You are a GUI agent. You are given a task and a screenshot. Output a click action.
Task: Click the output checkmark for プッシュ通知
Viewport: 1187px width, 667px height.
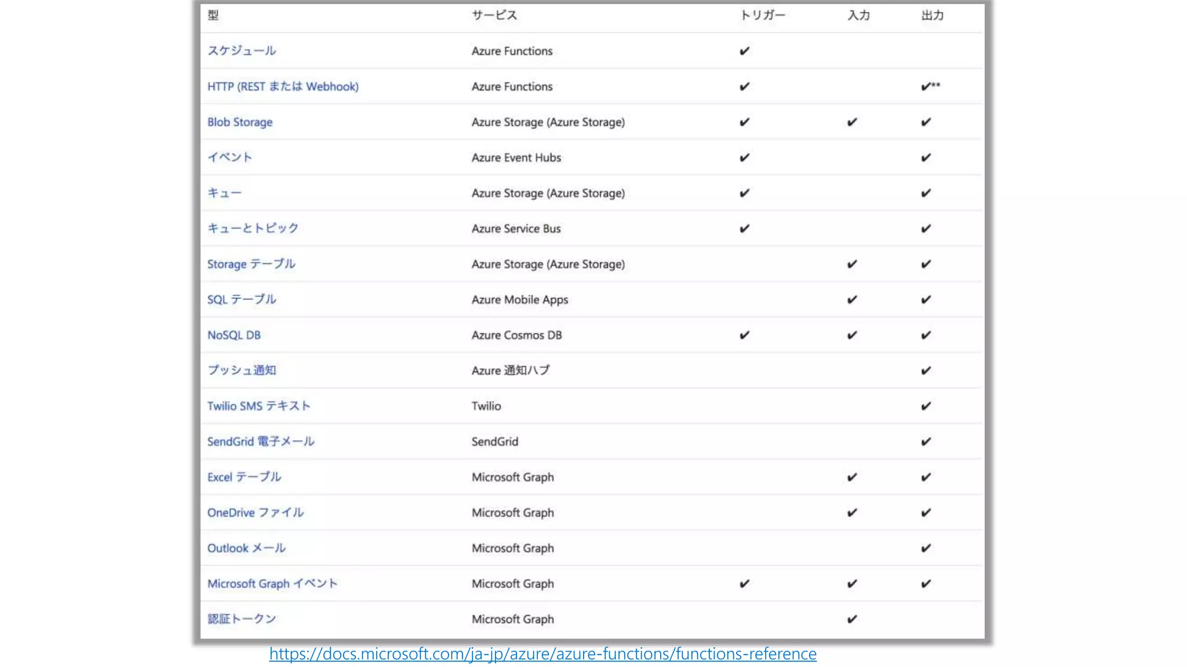point(926,371)
